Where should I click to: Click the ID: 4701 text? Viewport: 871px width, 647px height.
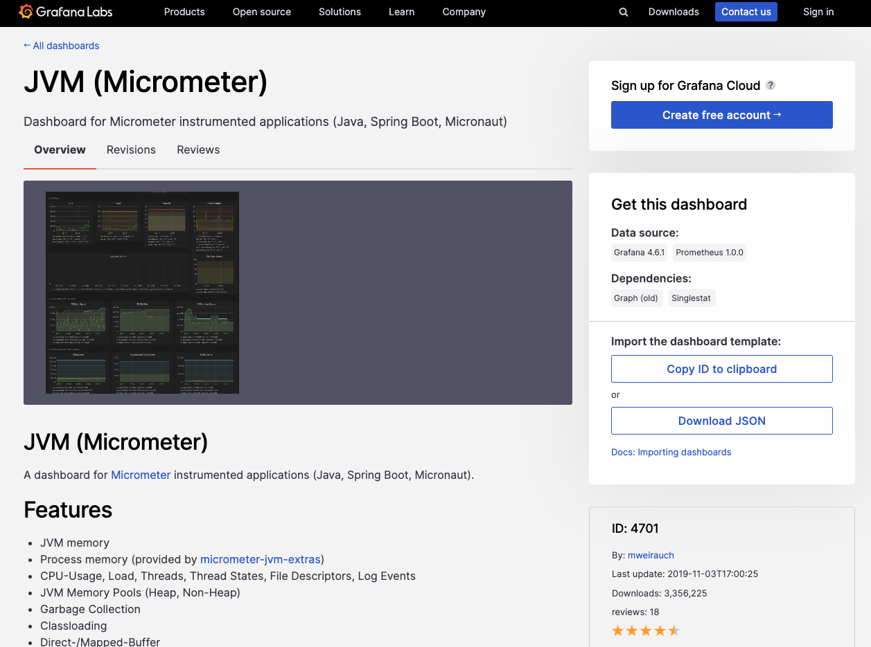click(x=635, y=528)
